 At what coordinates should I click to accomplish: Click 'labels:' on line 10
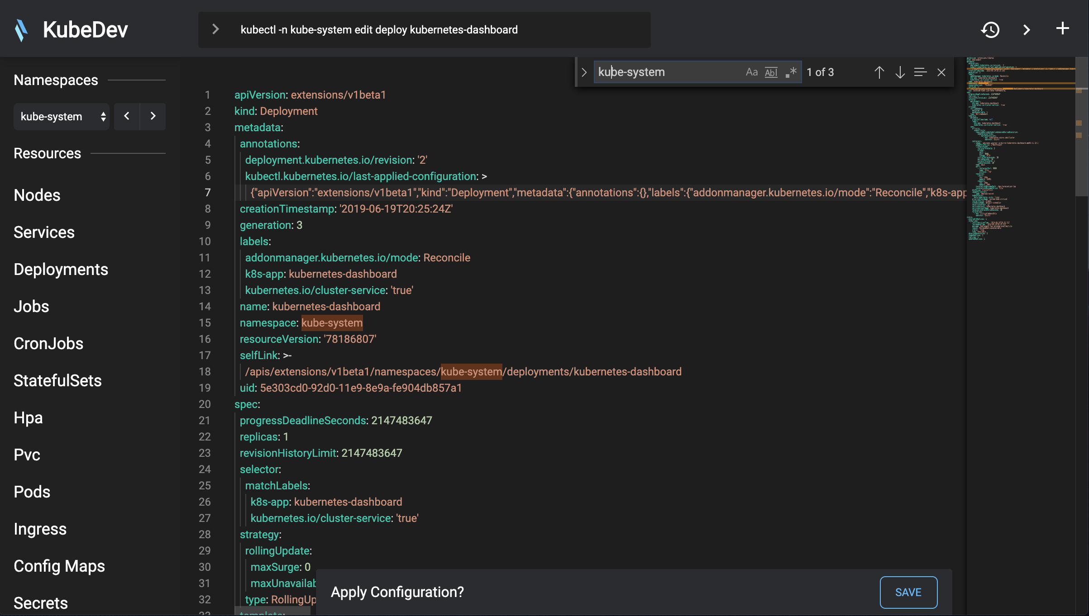click(x=255, y=241)
